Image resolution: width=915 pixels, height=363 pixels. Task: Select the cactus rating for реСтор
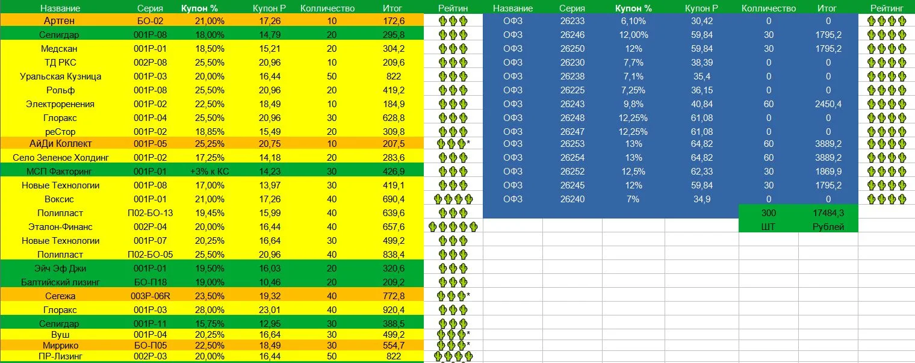pyautogui.click(x=453, y=132)
